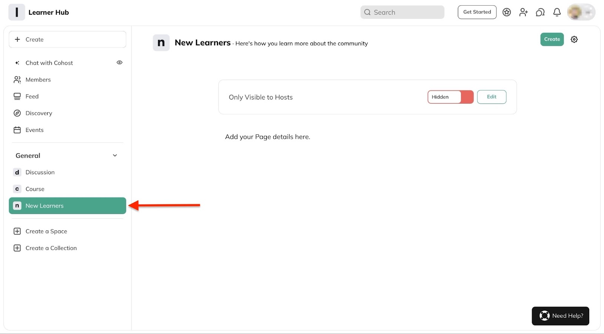Click the Events calendar icon
The image size is (604, 334).
(17, 130)
